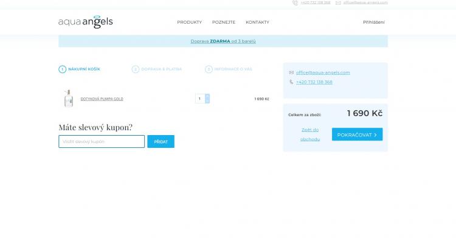Open the PRODUKTY menu
Image resolution: width=456 pixels, height=247 pixels.
tap(189, 22)
